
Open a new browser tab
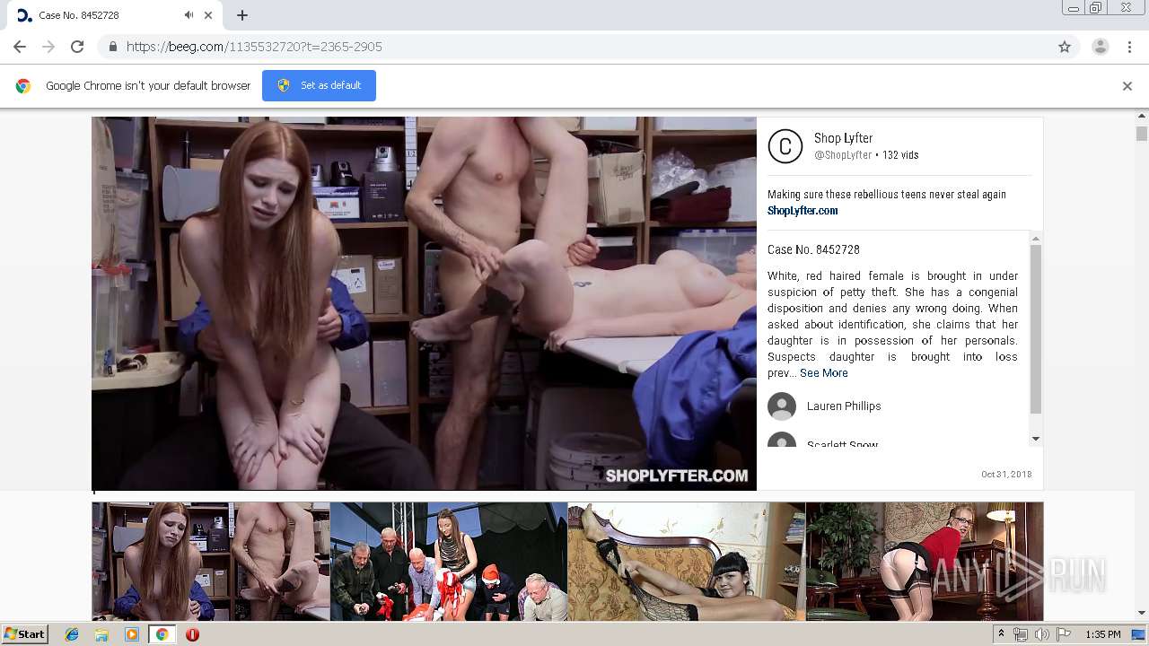(242, 15)
